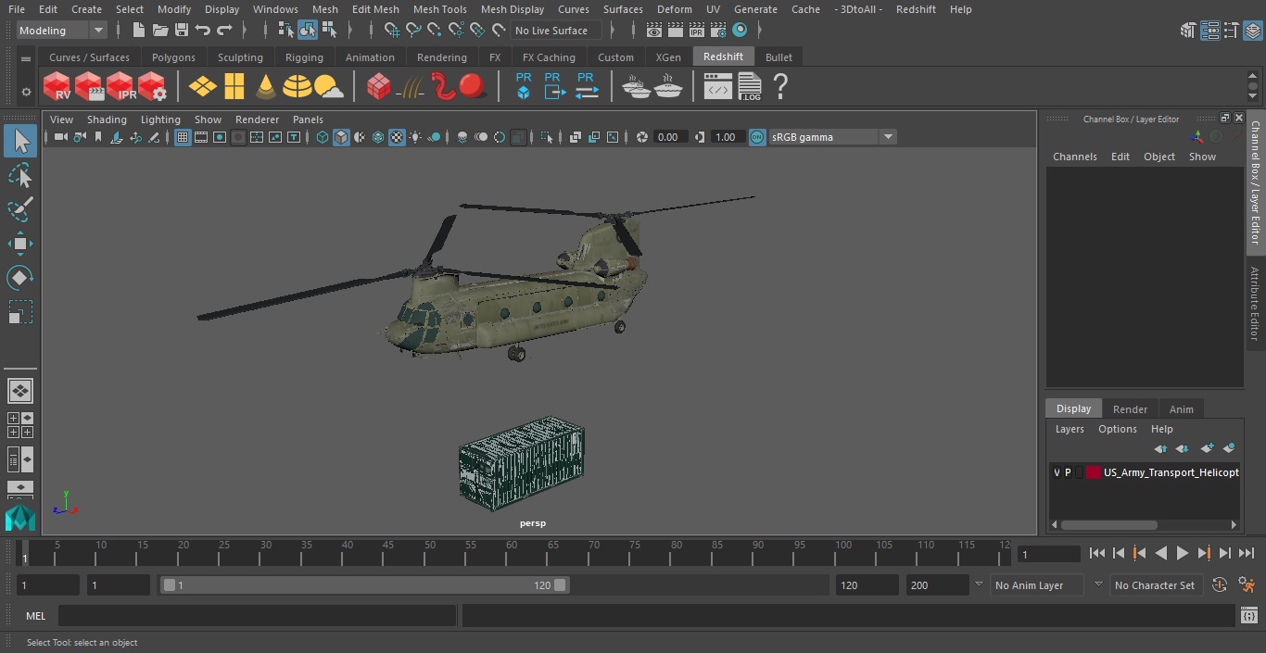Switch to the Rigging shelf tab
1266x653 pixels.
[x=304, y=57]
